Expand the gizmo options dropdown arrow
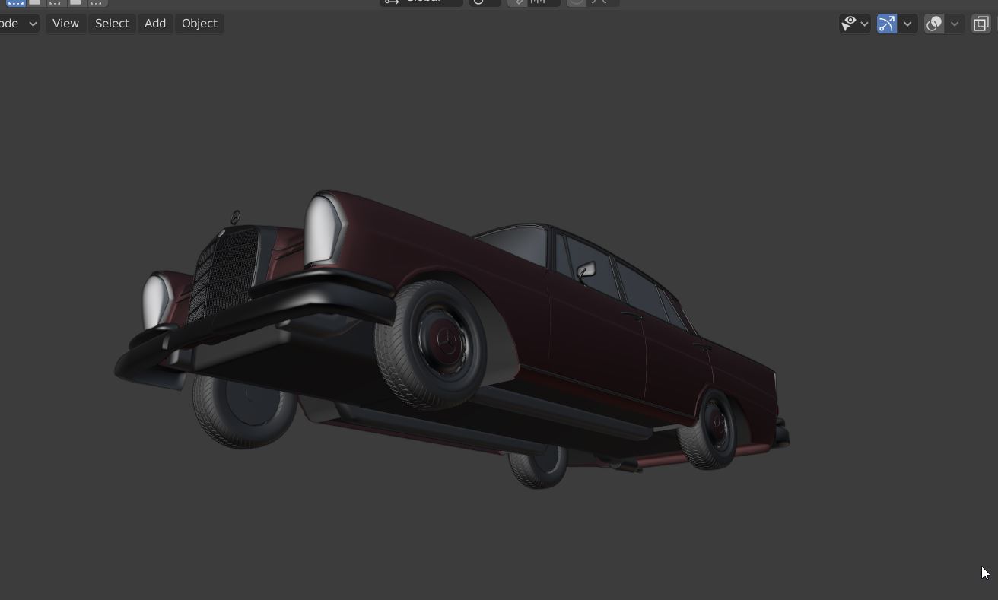Image resolution: width=998 pixels, height=600 pixels. point(907,24)
